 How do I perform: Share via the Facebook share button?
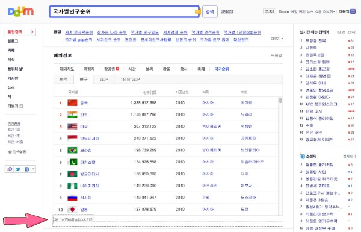pos(26,169)
